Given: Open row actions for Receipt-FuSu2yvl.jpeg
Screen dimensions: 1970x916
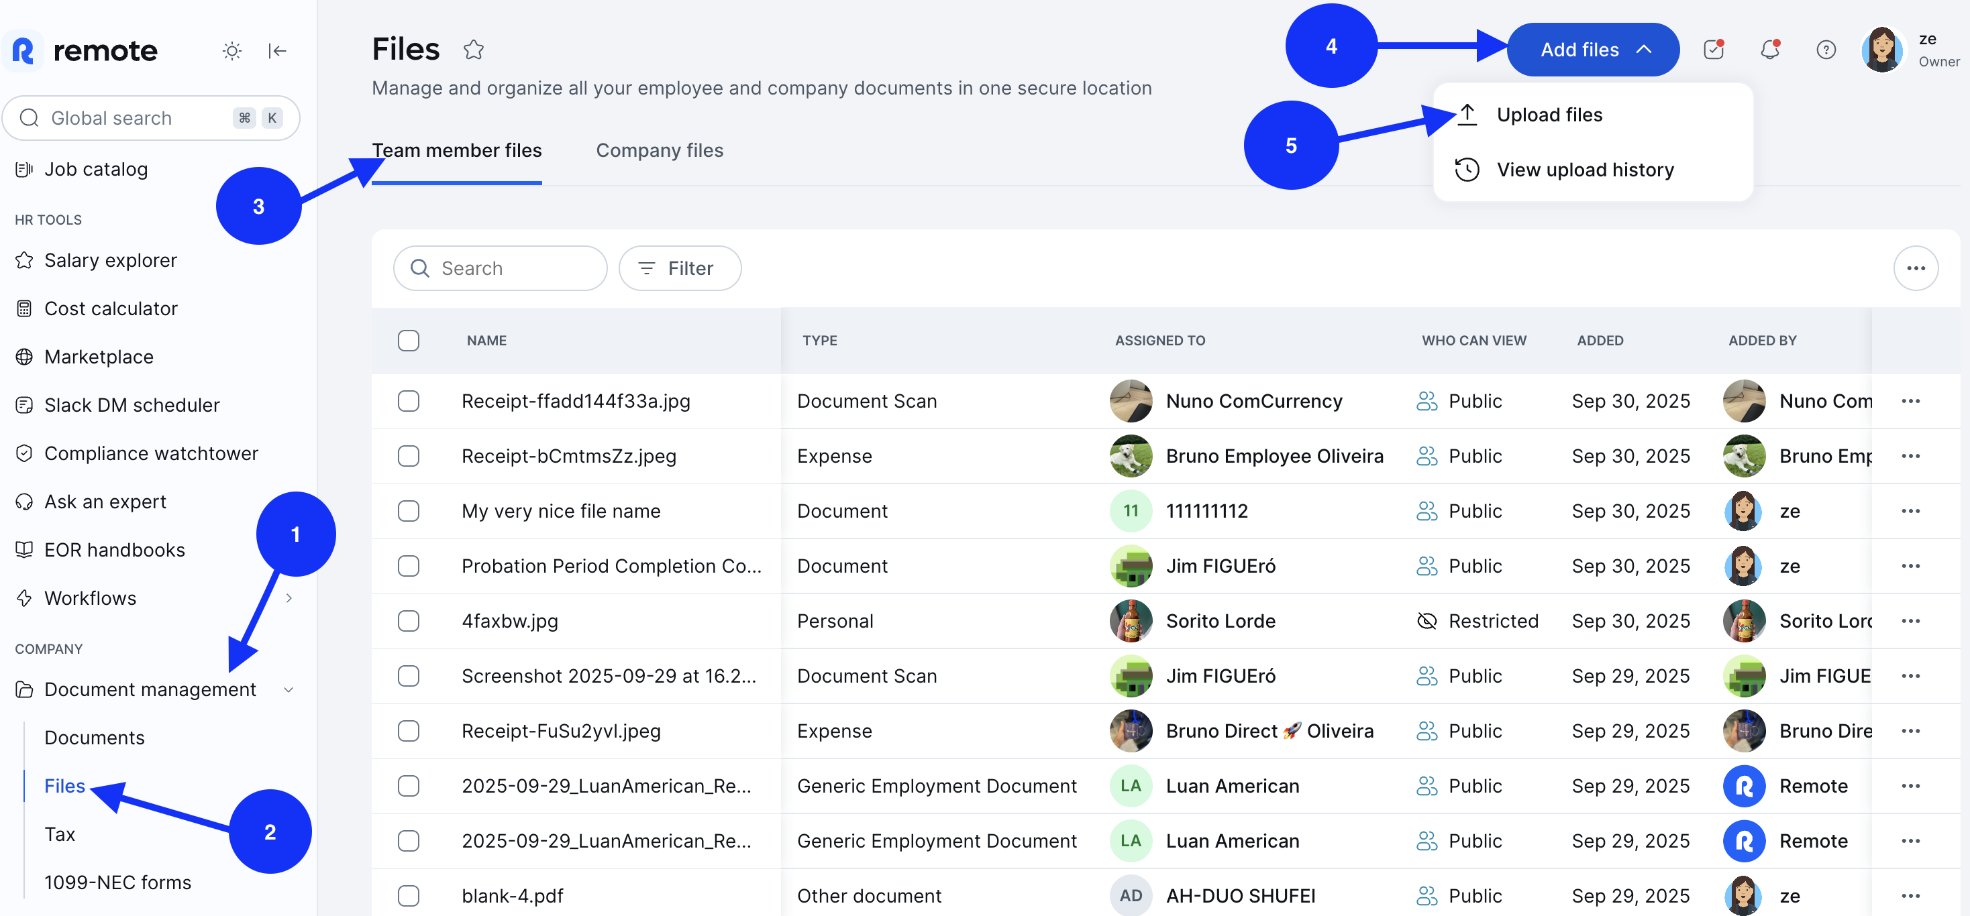Looking at the screenshot, I should click(1910, 731).
